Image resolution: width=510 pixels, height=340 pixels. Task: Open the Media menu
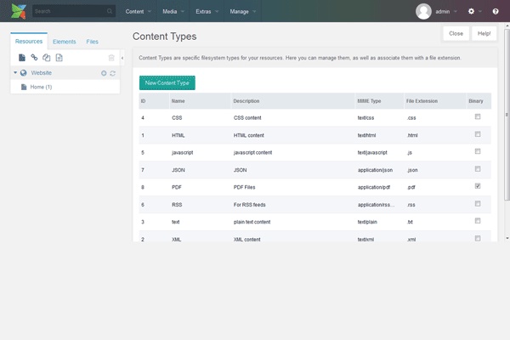[x=173, y=11]
